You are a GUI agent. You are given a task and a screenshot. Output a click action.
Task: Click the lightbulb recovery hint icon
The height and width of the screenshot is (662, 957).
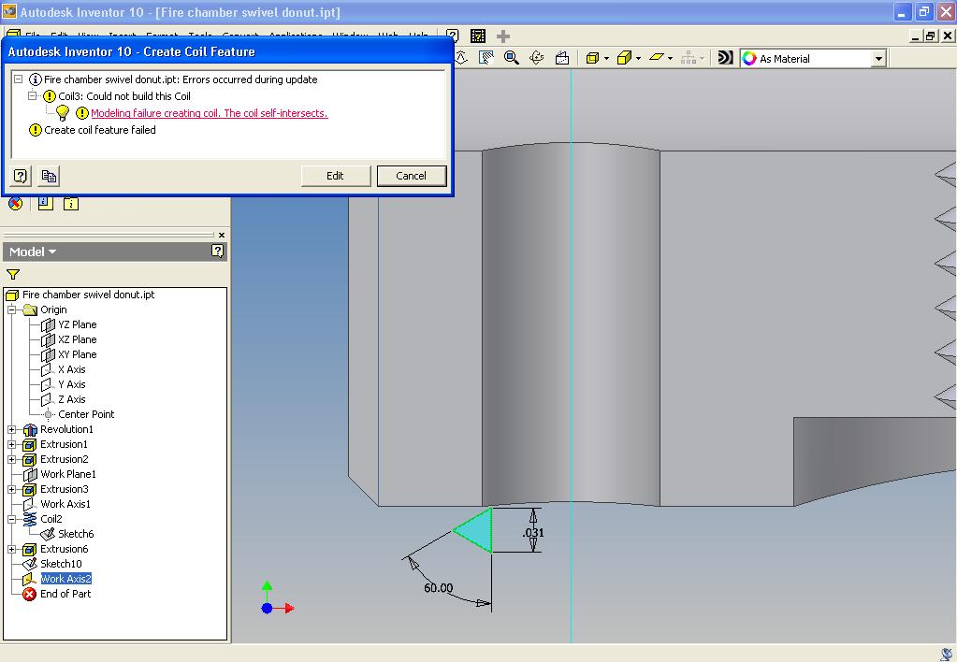point(63,113)
